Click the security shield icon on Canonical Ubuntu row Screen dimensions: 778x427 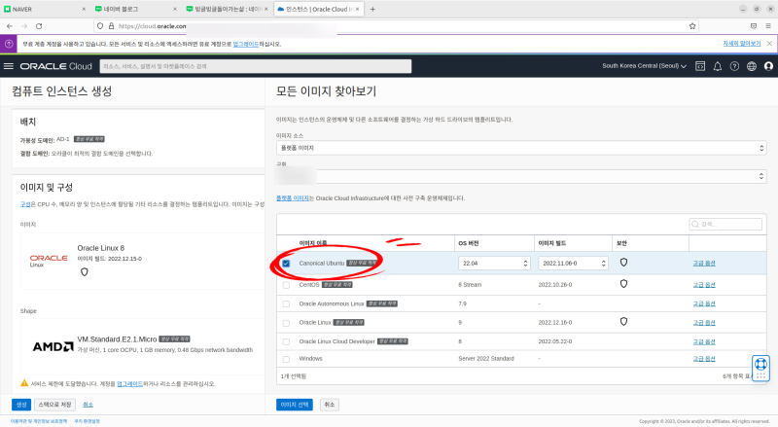623,263
